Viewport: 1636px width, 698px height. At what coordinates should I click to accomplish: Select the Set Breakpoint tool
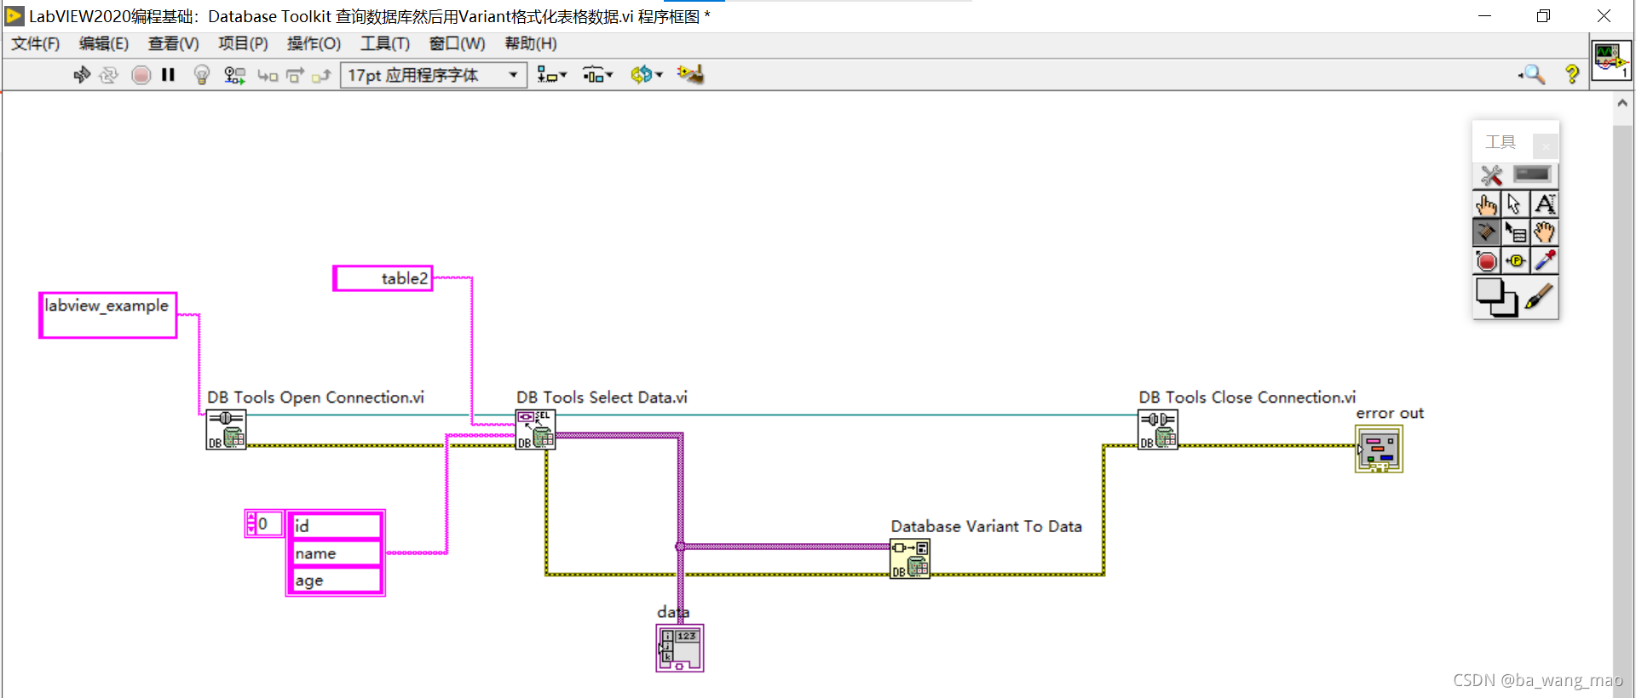(1487, 260)
